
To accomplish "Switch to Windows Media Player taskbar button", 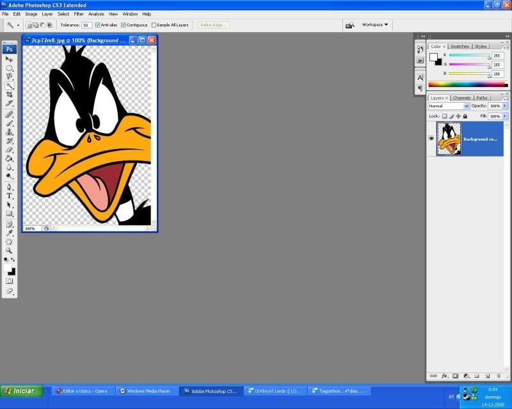I will (x=147, y=391).
